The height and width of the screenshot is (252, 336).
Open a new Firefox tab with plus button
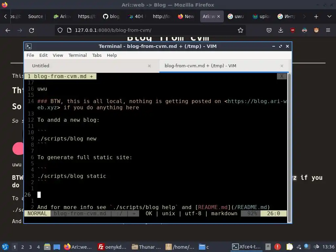[x=316, y=16]
